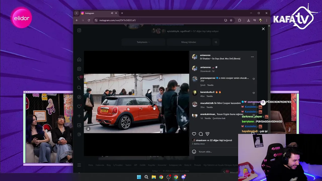This screenshot has height=181, width=322.
Task: Open emoji picker in comment box
Action: [194, 152]
